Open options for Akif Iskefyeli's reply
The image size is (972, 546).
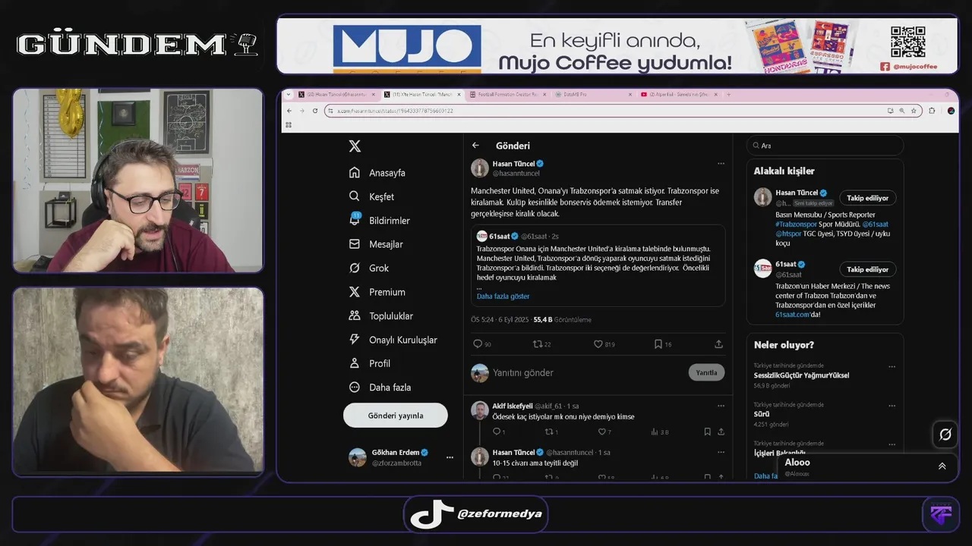tap(721, 406)
